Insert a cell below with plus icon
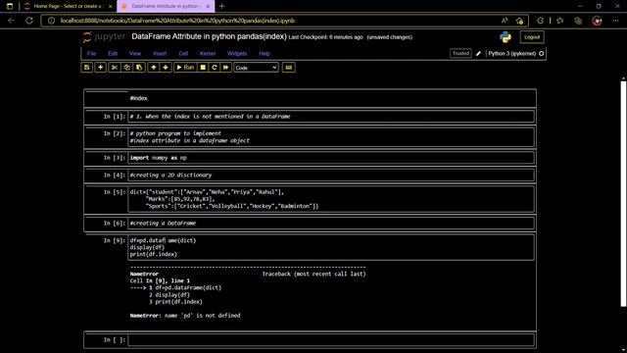Viewport: 627px width, 353px height. point(100,68)
